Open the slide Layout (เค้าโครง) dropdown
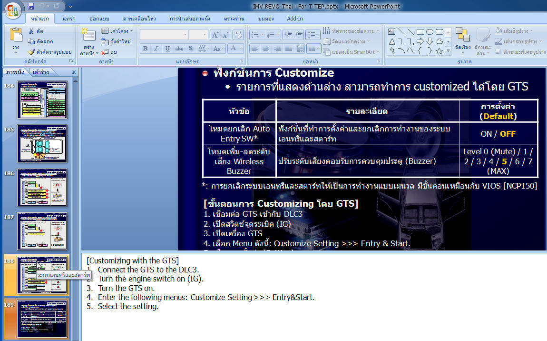 (117, 31)
